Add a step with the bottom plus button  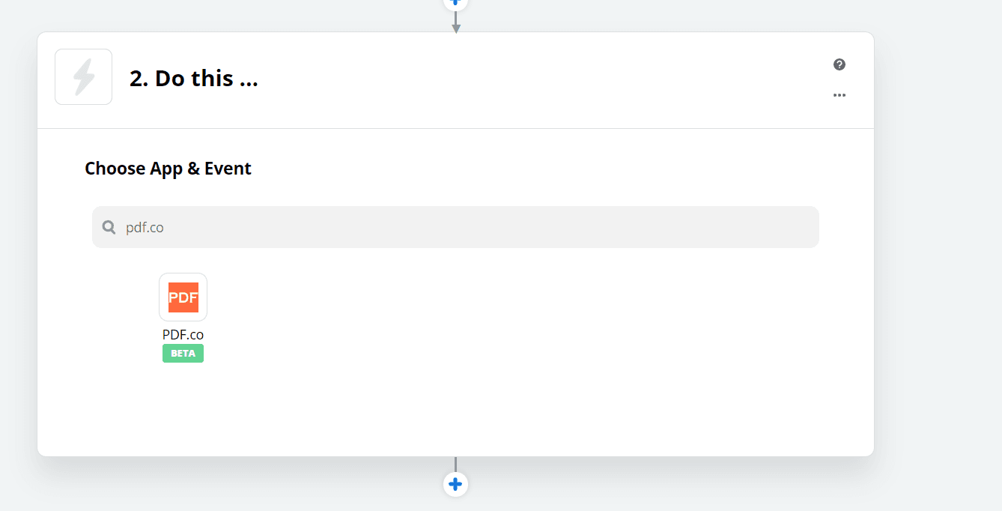point(455,484)
